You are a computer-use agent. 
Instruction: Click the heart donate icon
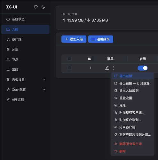point(36,7)
